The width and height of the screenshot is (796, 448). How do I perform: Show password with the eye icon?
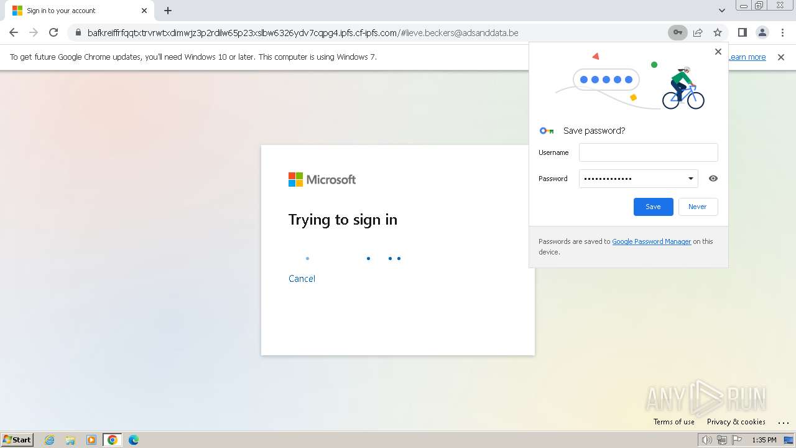713,179
